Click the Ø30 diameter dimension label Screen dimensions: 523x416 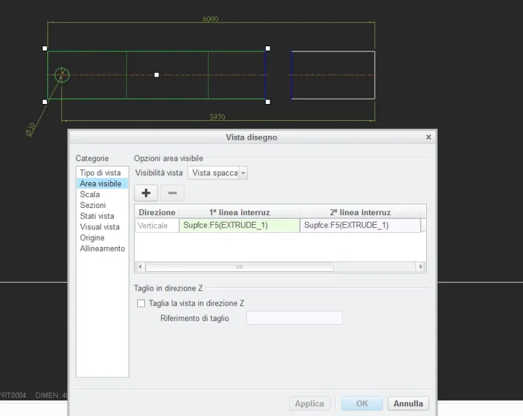click(31, 130)
